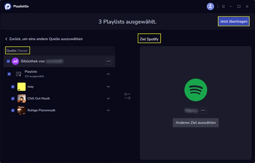Collapse the Playlists section

(108, 74)
